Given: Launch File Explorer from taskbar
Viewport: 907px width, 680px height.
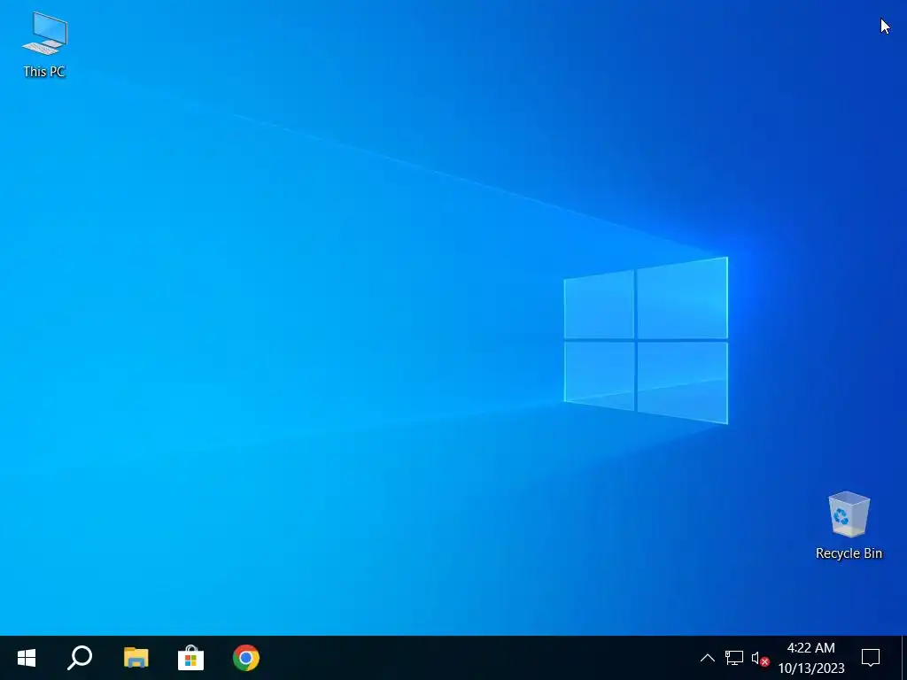Looking at the screenshot, I should [136, 658].
